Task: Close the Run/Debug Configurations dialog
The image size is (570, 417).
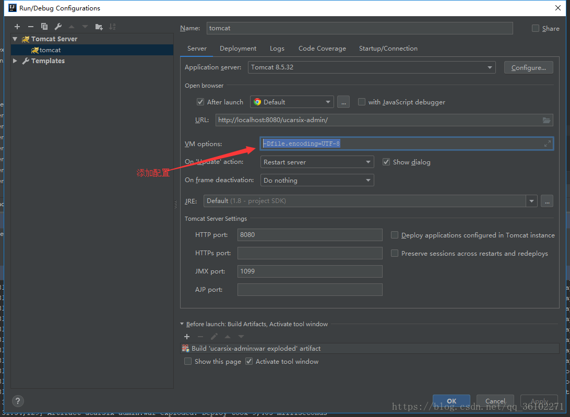Action: click(558, 8)
